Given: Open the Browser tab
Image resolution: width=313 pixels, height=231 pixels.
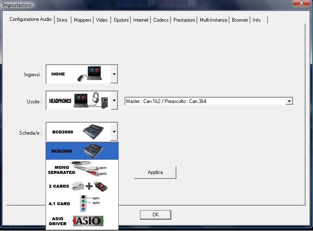Looking at the screenshot, I should point(240,20).
